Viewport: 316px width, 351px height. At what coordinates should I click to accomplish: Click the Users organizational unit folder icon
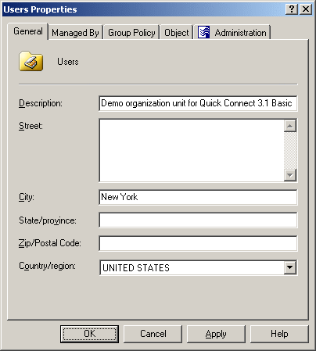click(31, 61)
